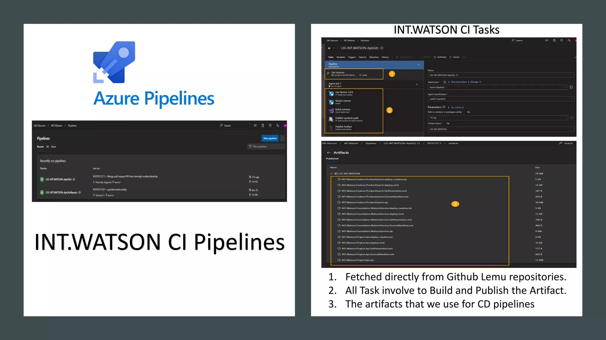Click link icon beside Path to solution
The width and height of the screenshot is (606, 340).
pos(468,112)
